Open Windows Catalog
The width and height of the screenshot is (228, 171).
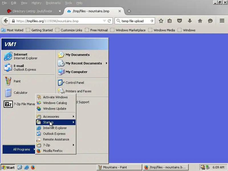click(x=56, y=103)
